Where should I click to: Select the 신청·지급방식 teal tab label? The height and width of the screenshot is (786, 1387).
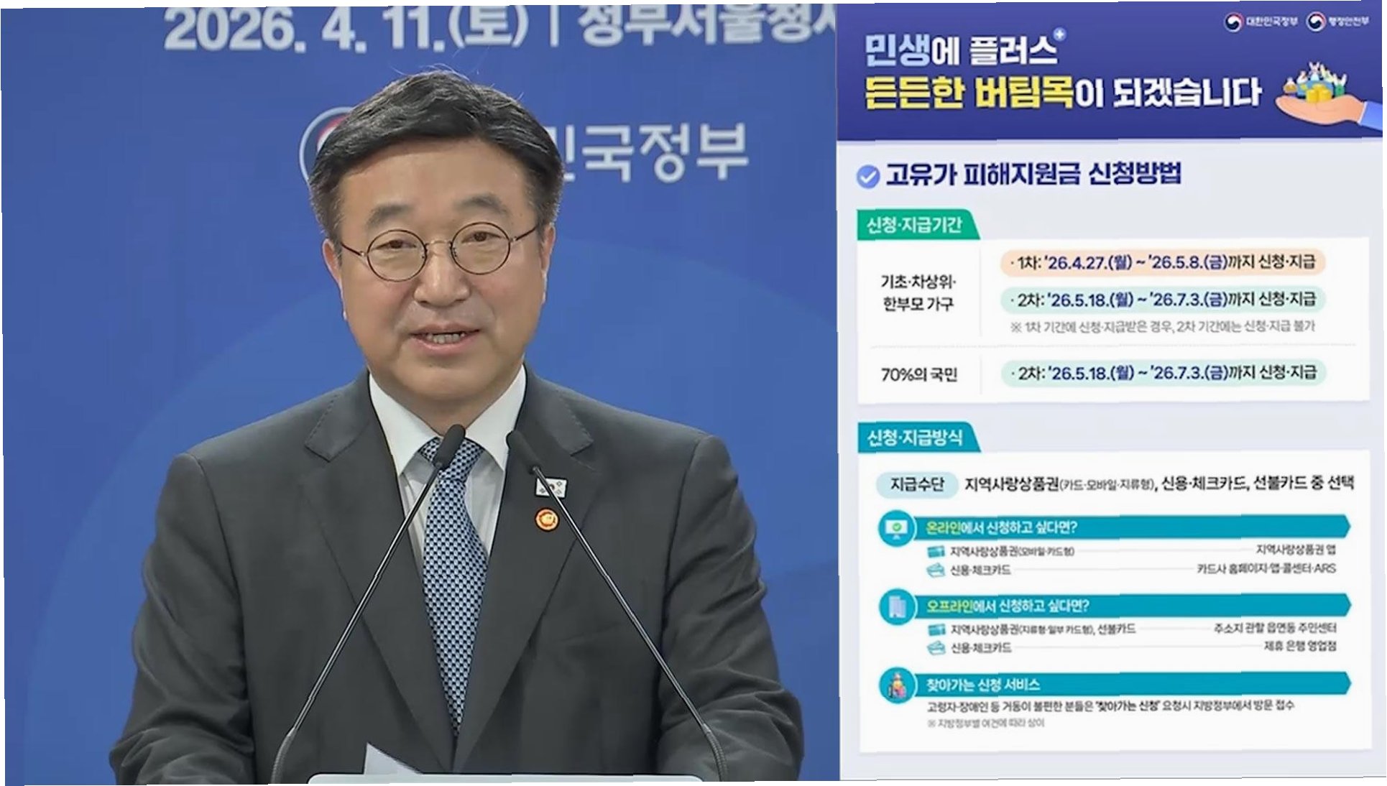pyautogui.click(x=915, y=438)
